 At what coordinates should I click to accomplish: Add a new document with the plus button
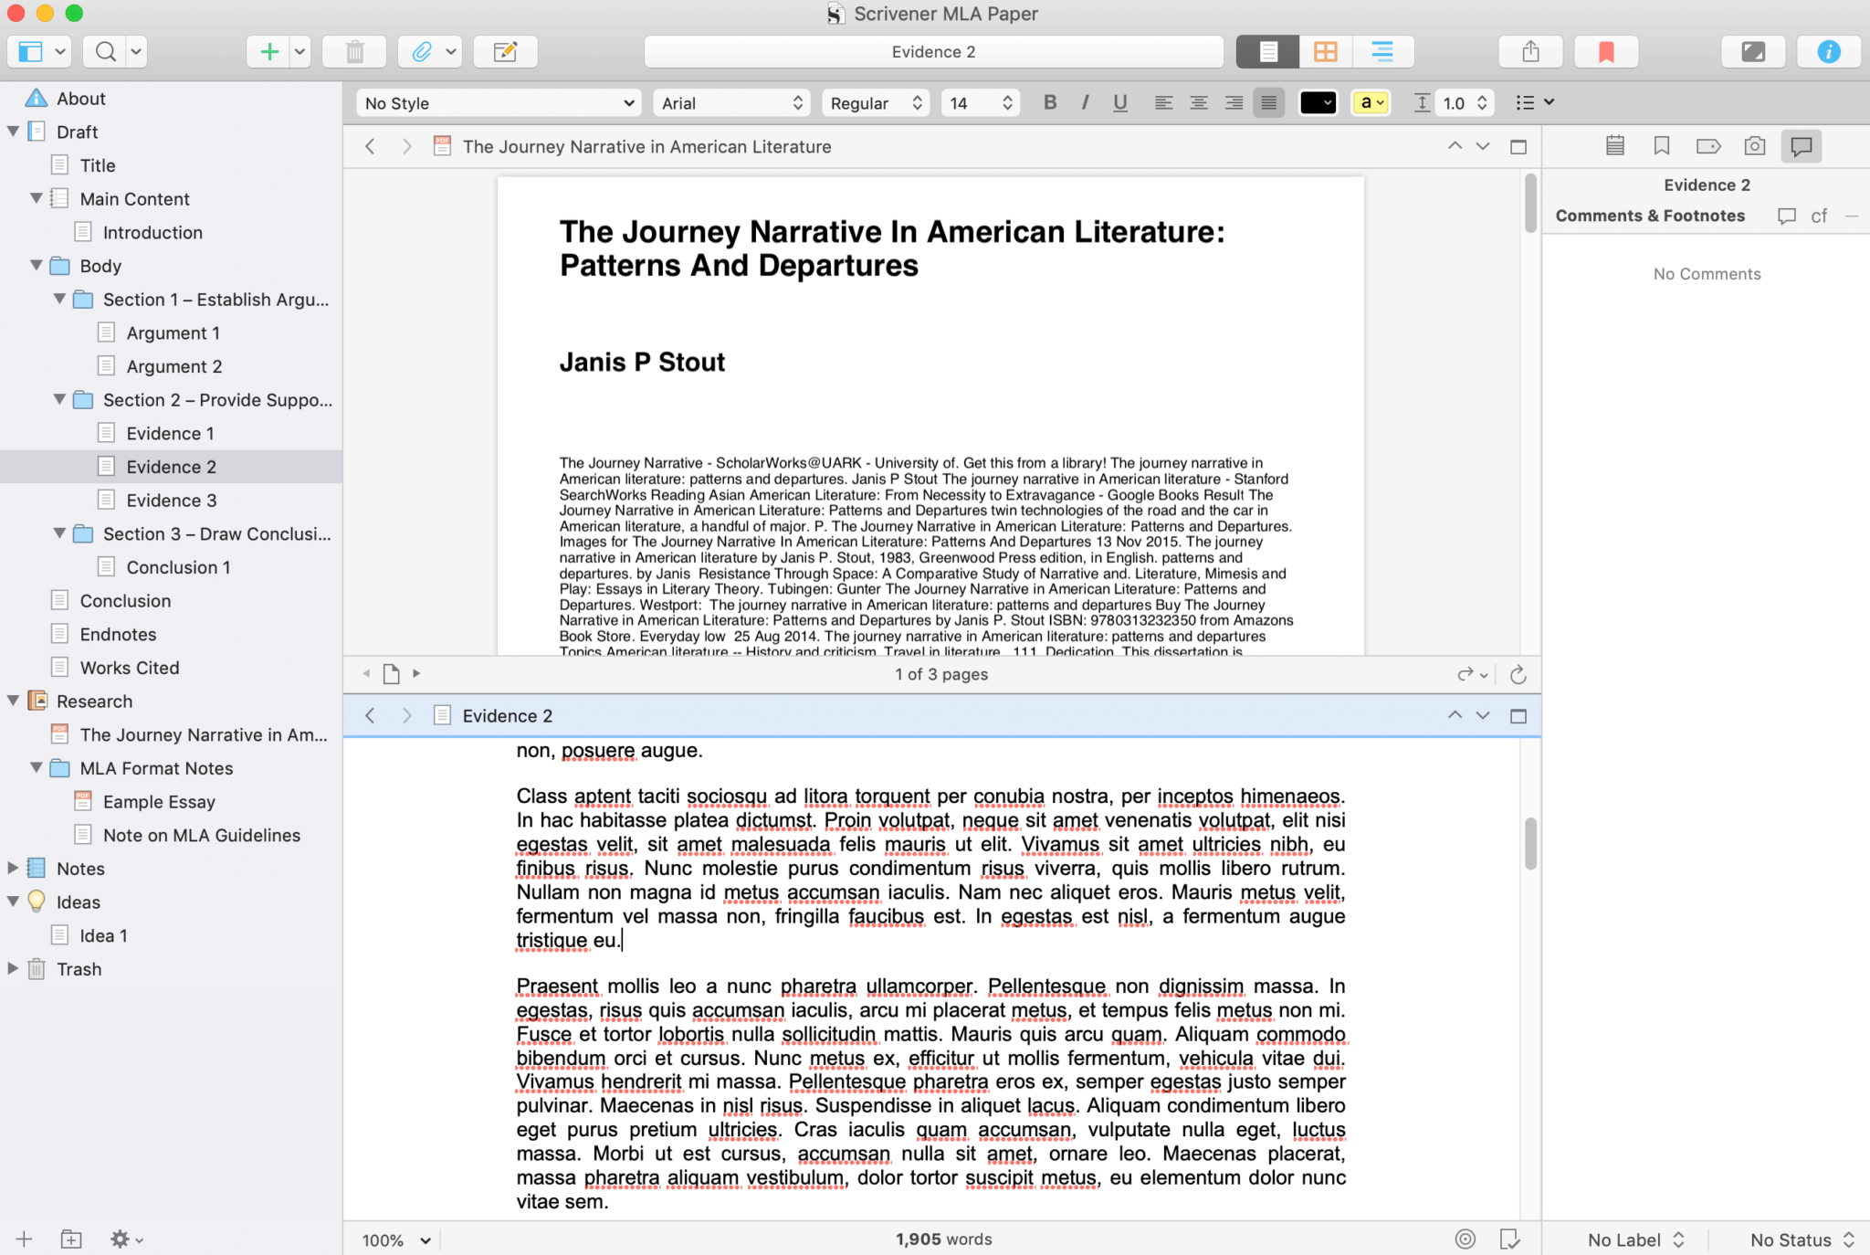coord(268,51)
